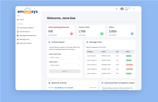Select the Demo Project 4 row
Viewport: 158px width, 102px height.
click(110, 69)
